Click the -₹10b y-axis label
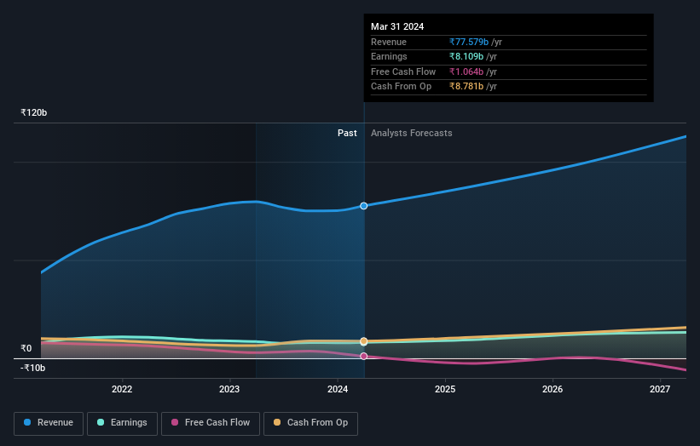The height and width of the screenshot is (446, 700). [33, 368]
